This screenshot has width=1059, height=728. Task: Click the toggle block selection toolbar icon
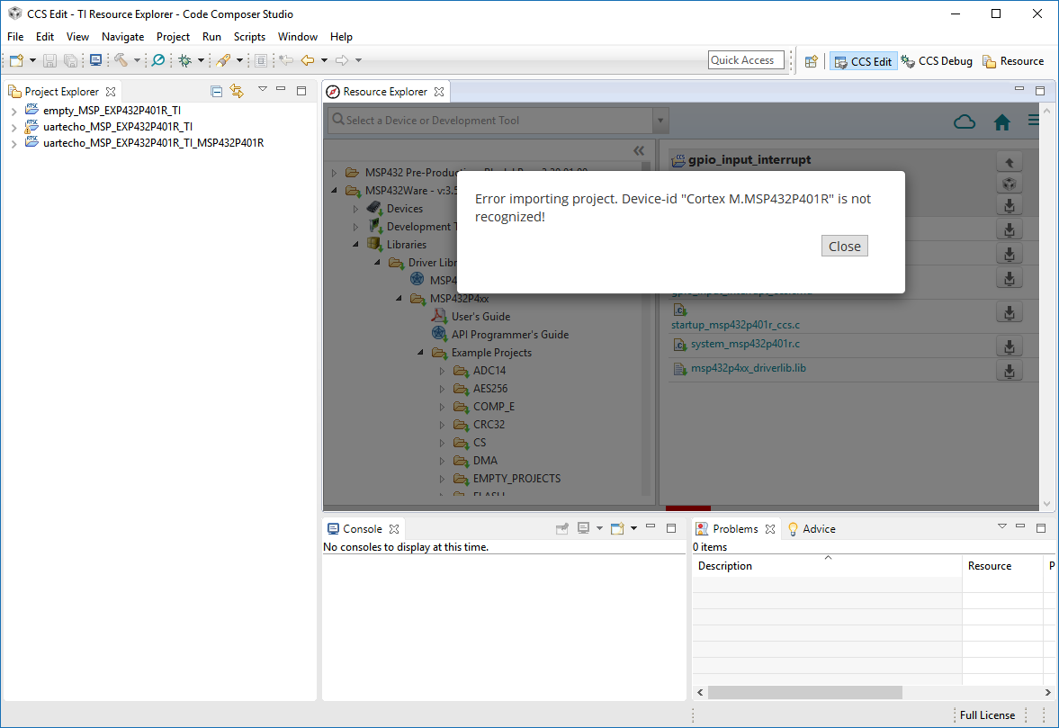click(261, 61)
